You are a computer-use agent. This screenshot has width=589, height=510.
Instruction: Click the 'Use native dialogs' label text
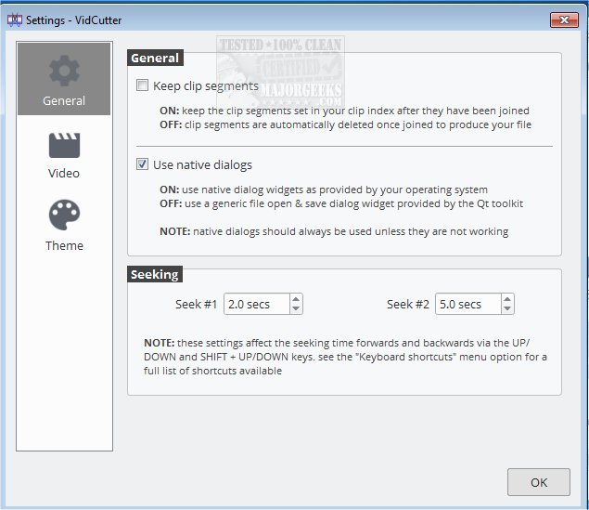click(202, 165)
